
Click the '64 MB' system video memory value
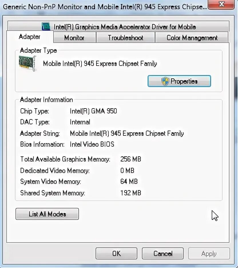click(129, 182)
